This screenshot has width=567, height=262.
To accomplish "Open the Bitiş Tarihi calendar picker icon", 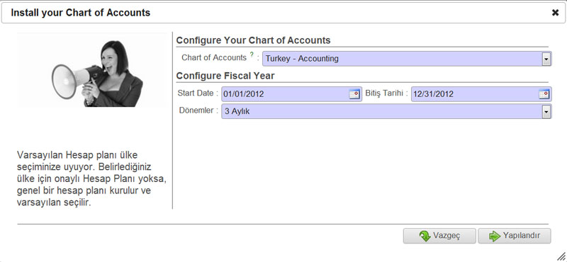I will (544, 94).
